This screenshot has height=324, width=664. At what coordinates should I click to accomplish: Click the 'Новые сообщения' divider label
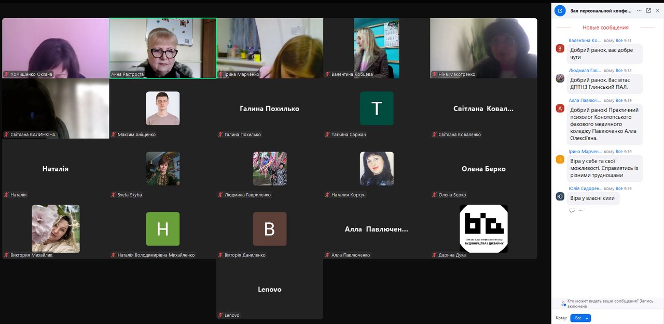tap(605, 28)
